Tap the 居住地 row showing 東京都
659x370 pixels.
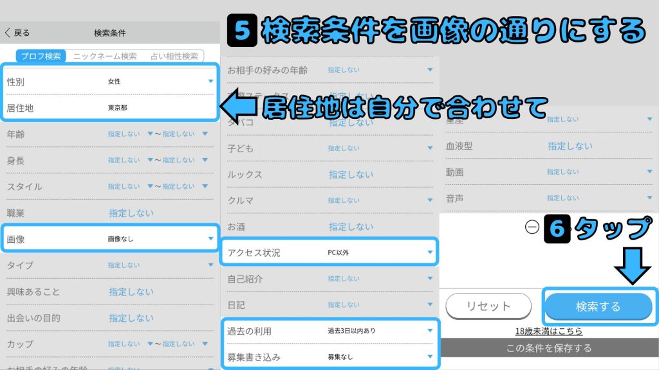pyautogui.click(x=109, y=108)
